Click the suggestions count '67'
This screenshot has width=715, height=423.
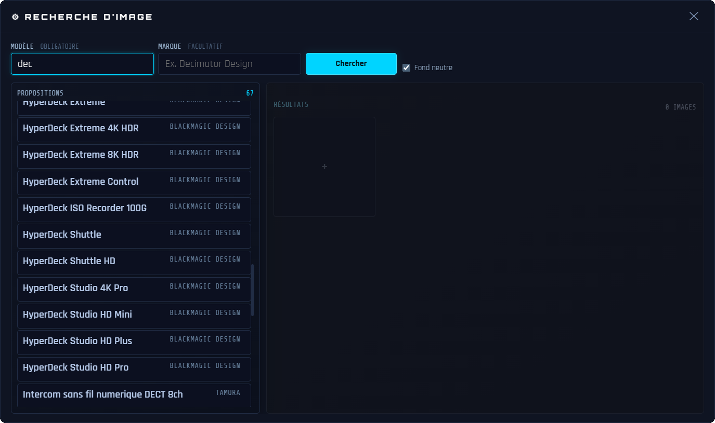pyautogui.click(x=250, y=93)
